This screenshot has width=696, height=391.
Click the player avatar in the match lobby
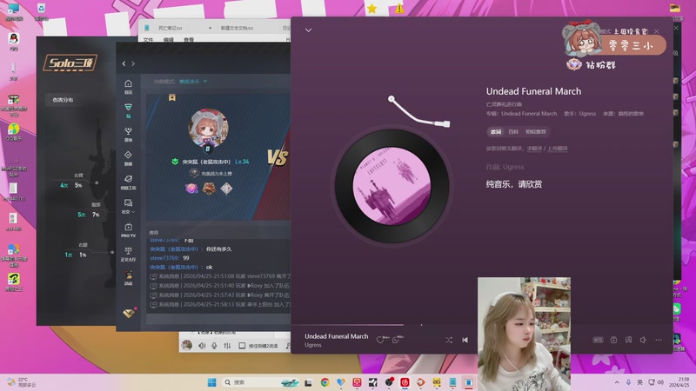pos(208,128)
